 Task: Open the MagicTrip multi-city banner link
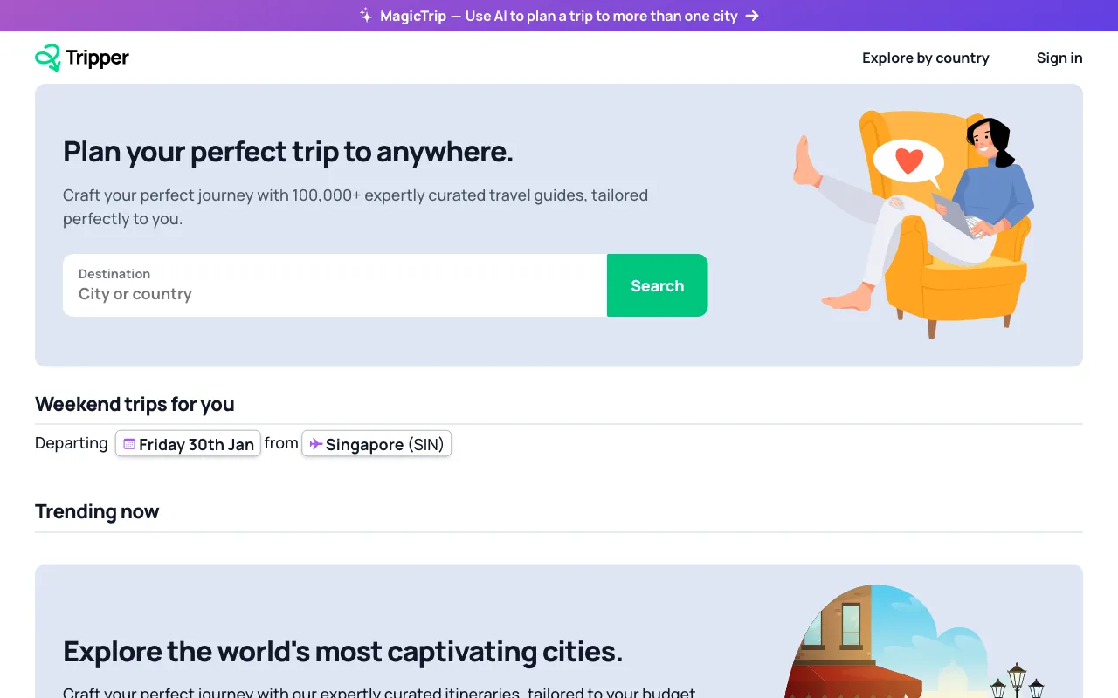click(559, 16)
